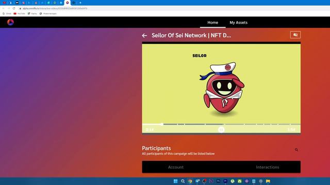Pause the Seilor video playback
Image resolution: width=330 pixels, height=185 pixels.
pos(221,130)
